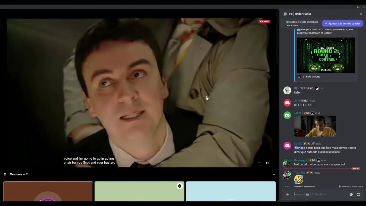366x206 pixels.
Task: Close the Roller Radio chat panel
Action: 361,14
